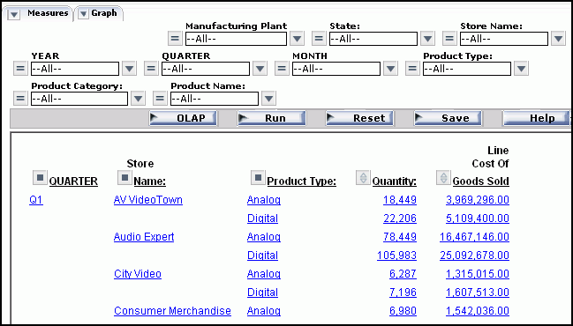Click the equals operator icon for Product Category
Image resolution: width=573 pixels, height=326 pixels.
[x=20, y=99]
